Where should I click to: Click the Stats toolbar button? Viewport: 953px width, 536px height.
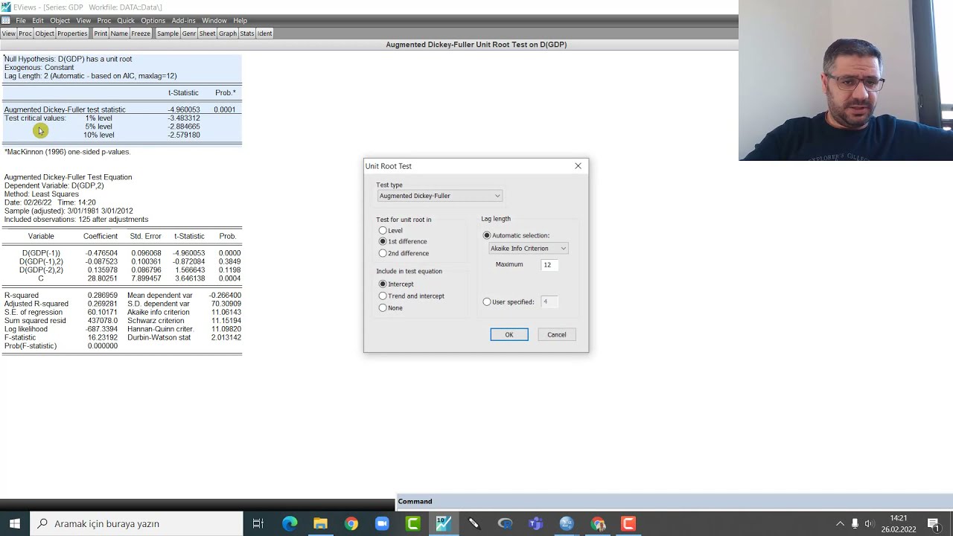click(247, 33)
